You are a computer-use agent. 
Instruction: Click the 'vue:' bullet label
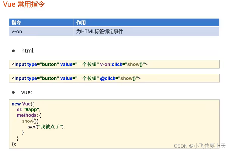coord(27,92)
